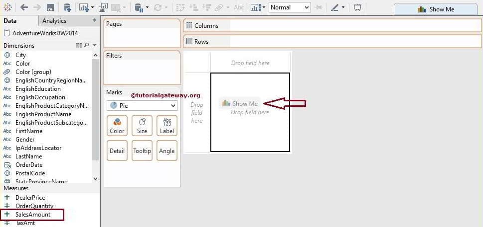Screen dimensions: 483x227
Task: Select the Color dimension field
Action: (x=23, y=64)
